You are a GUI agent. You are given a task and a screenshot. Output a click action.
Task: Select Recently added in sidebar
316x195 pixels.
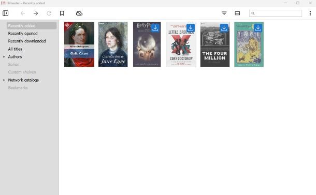click(32, 26)
